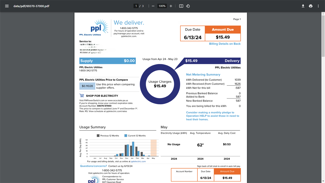Screen dimensions: 325x183
Task: Open the pplelectric.com link under usage chart
Action: [x=138, y=161]
